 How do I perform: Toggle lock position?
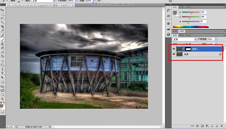187,44
